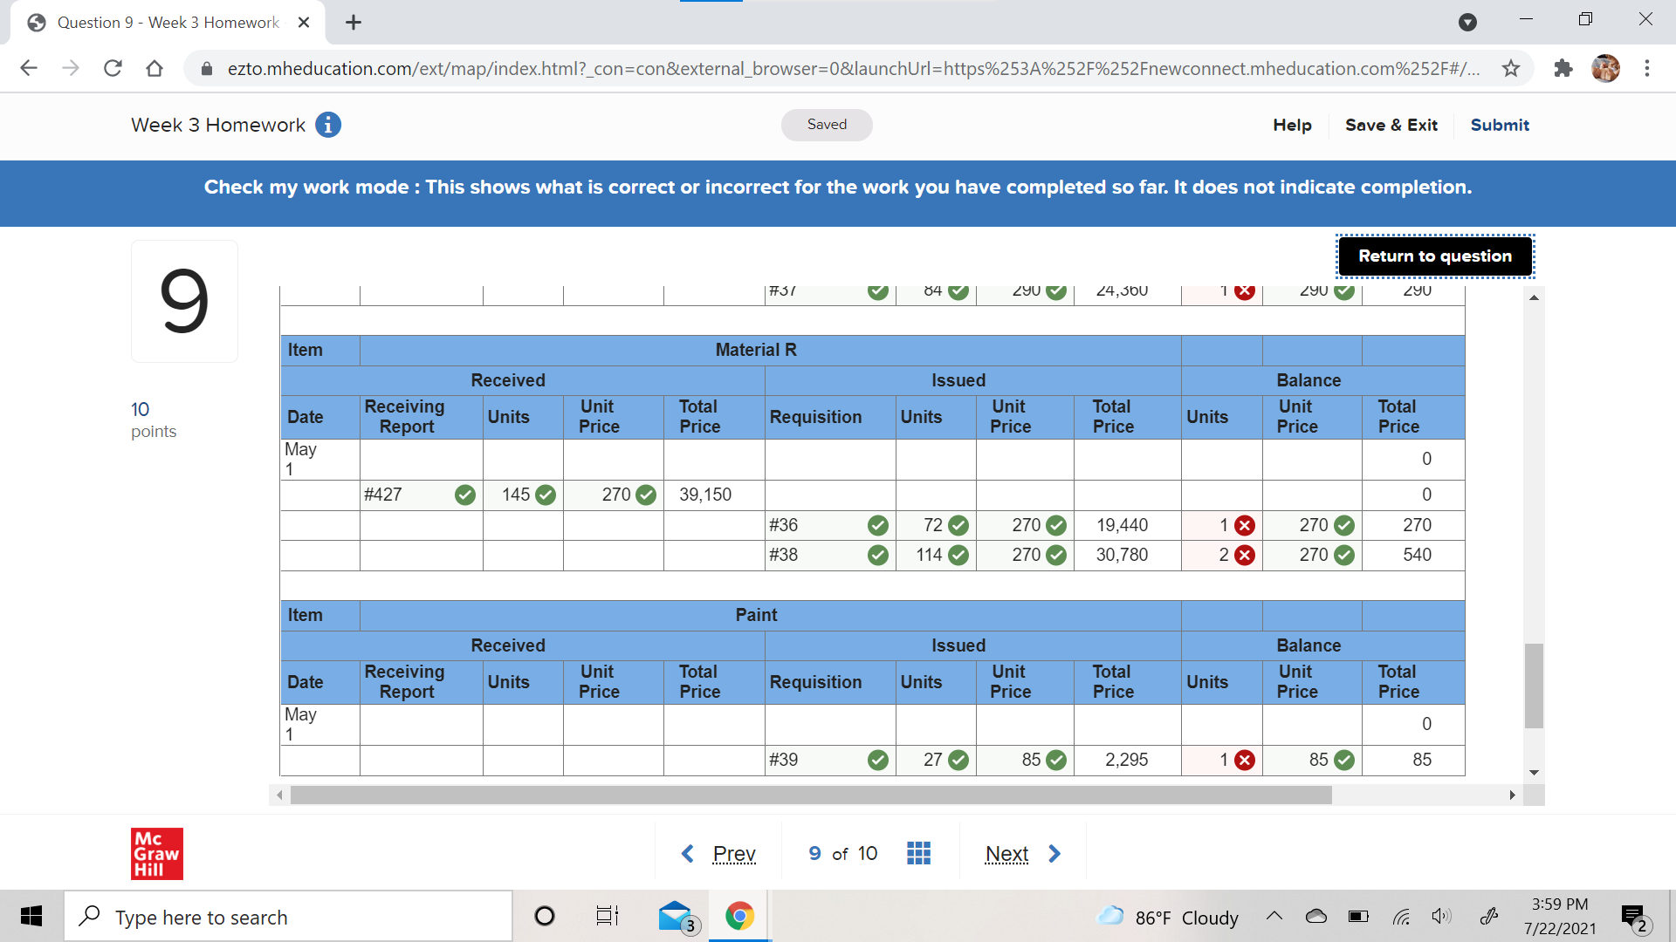1676x942 pixels.
Task: Select the Question 9 browser tab
Action: pos(168,23)
